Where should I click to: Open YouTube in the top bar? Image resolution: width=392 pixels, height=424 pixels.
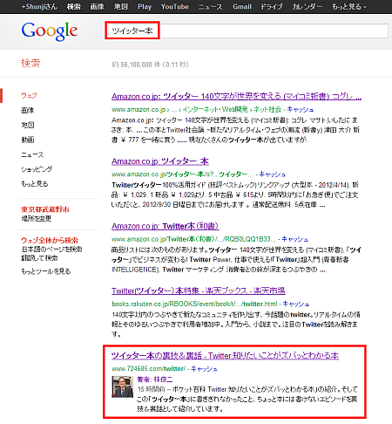tap(175, 7)
